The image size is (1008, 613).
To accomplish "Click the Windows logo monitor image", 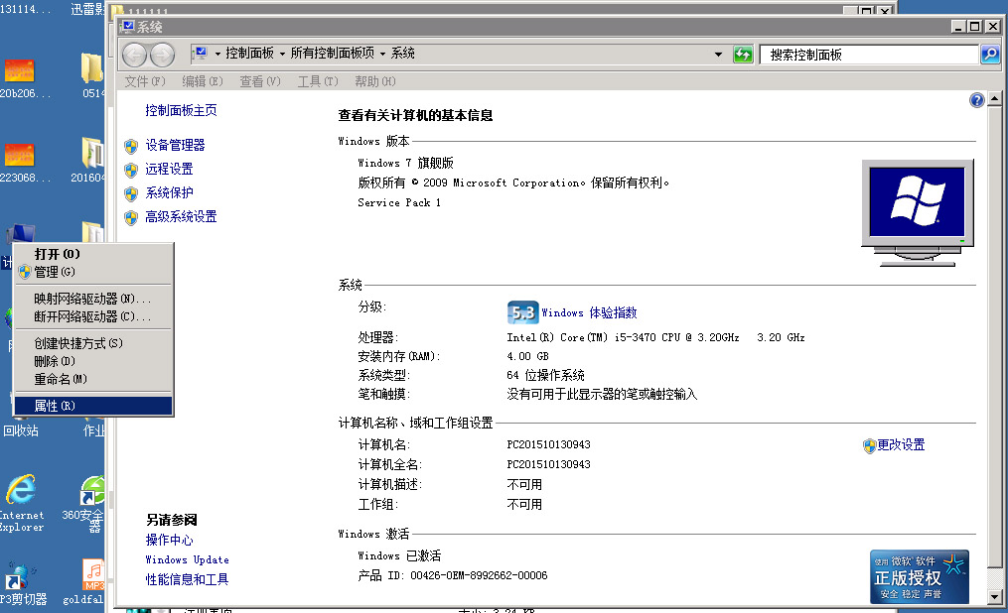I will [x=918, y=212].
